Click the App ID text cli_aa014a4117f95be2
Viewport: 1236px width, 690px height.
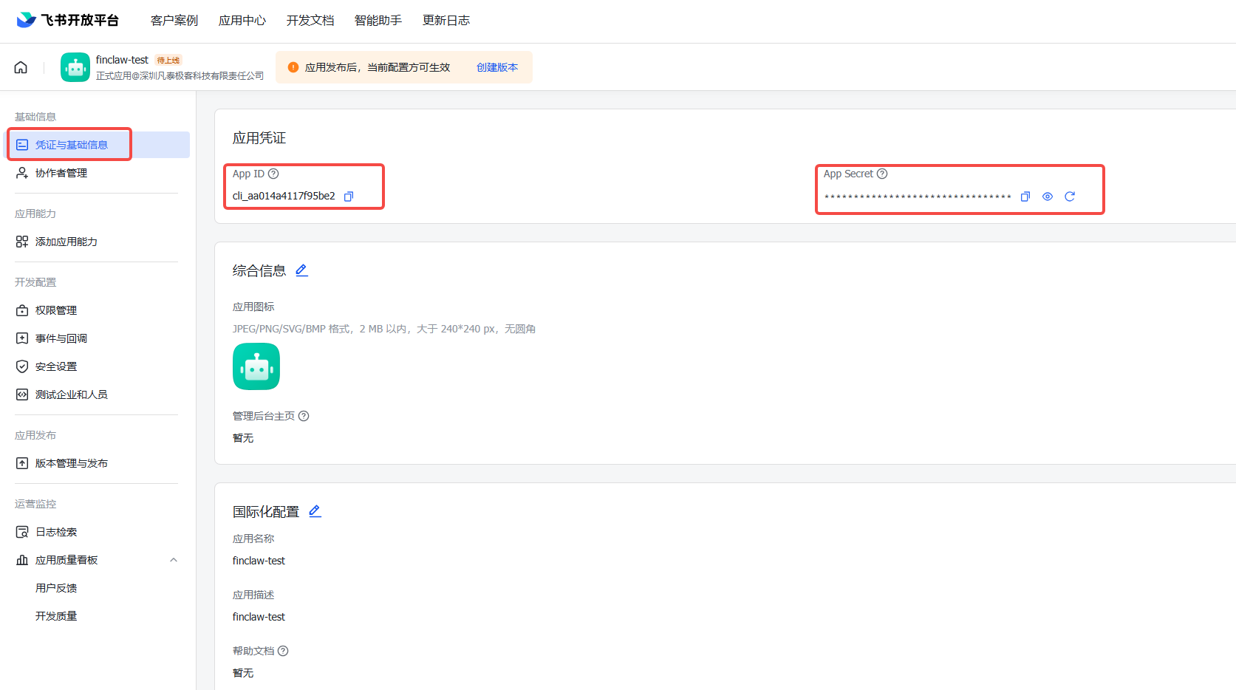[284, 196]
